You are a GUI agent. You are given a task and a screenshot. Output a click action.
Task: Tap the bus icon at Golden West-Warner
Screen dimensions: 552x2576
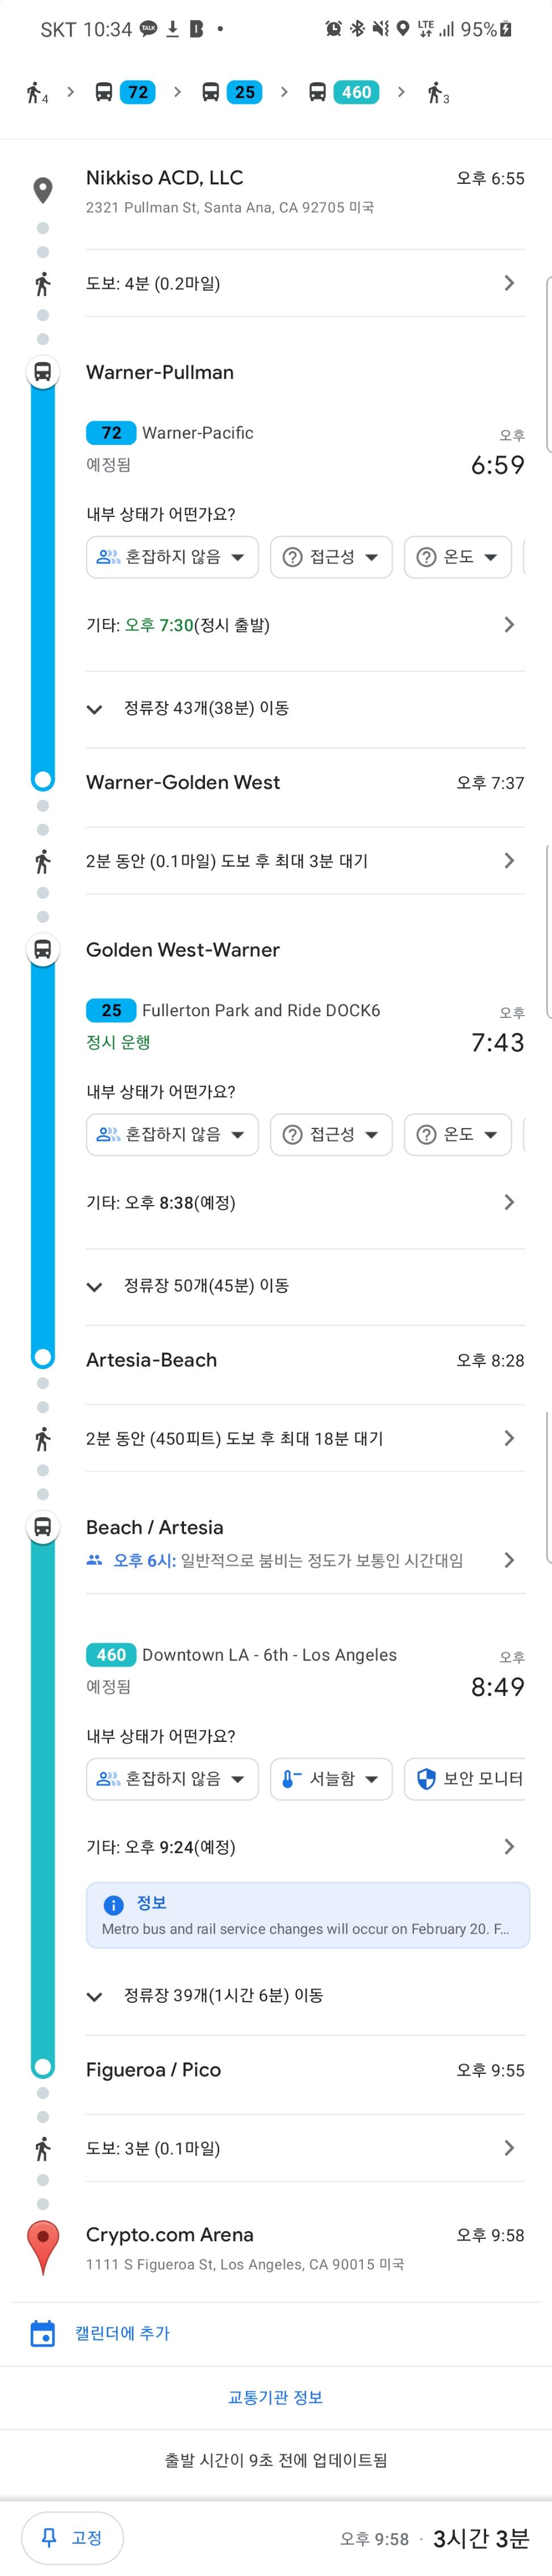coord(42,949)
